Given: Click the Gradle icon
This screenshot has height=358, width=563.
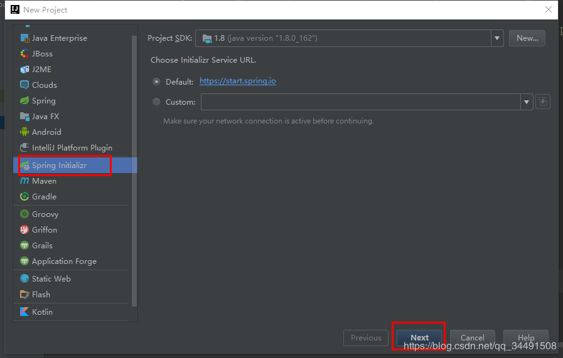Looking at the screenshot, I should coord(24,197).
